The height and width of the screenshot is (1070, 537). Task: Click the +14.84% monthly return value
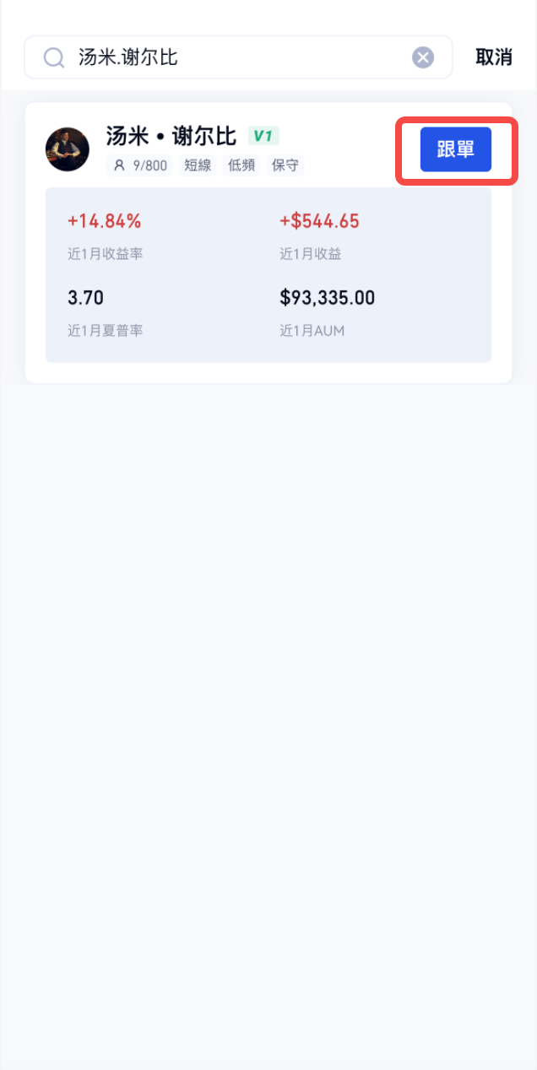point(104,221)
